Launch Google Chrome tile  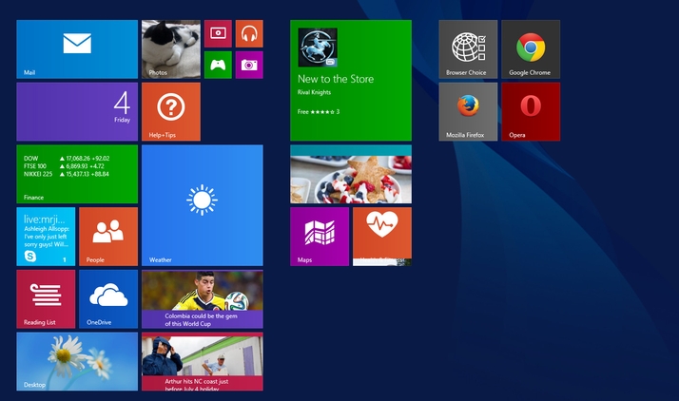(531, 49)
